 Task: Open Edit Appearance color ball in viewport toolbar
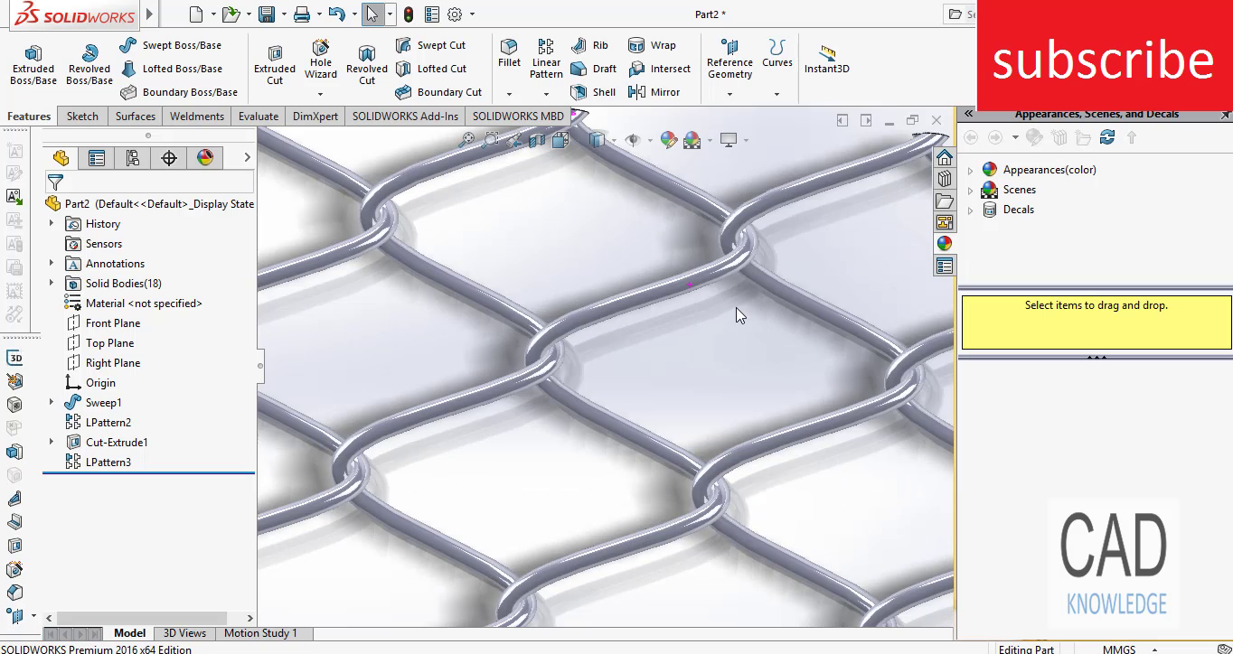669,140
